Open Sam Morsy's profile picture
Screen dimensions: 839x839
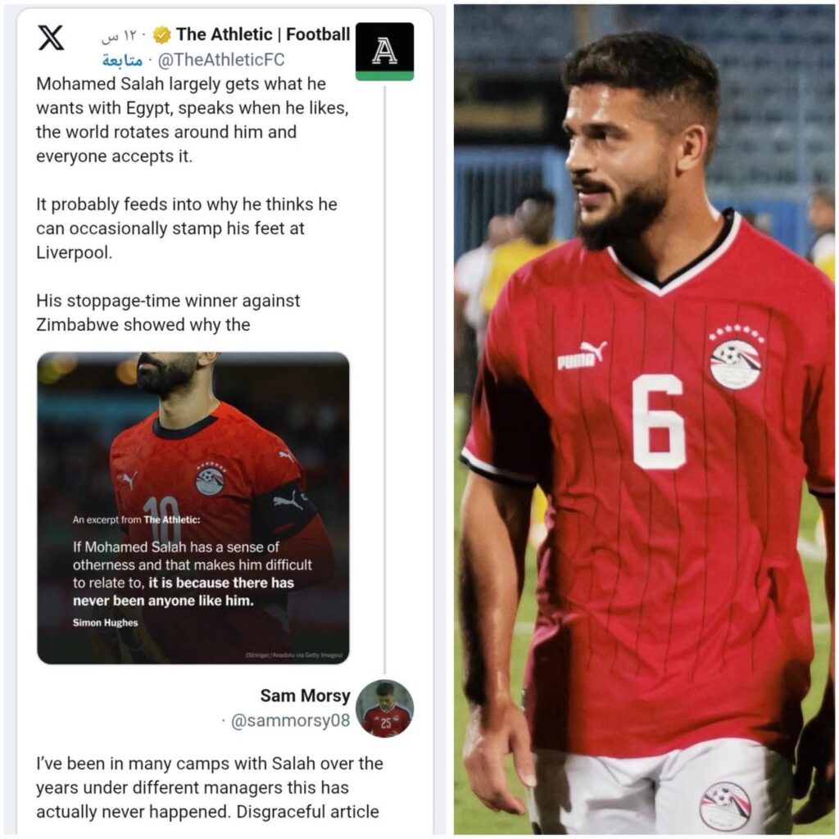click(385, 708)
